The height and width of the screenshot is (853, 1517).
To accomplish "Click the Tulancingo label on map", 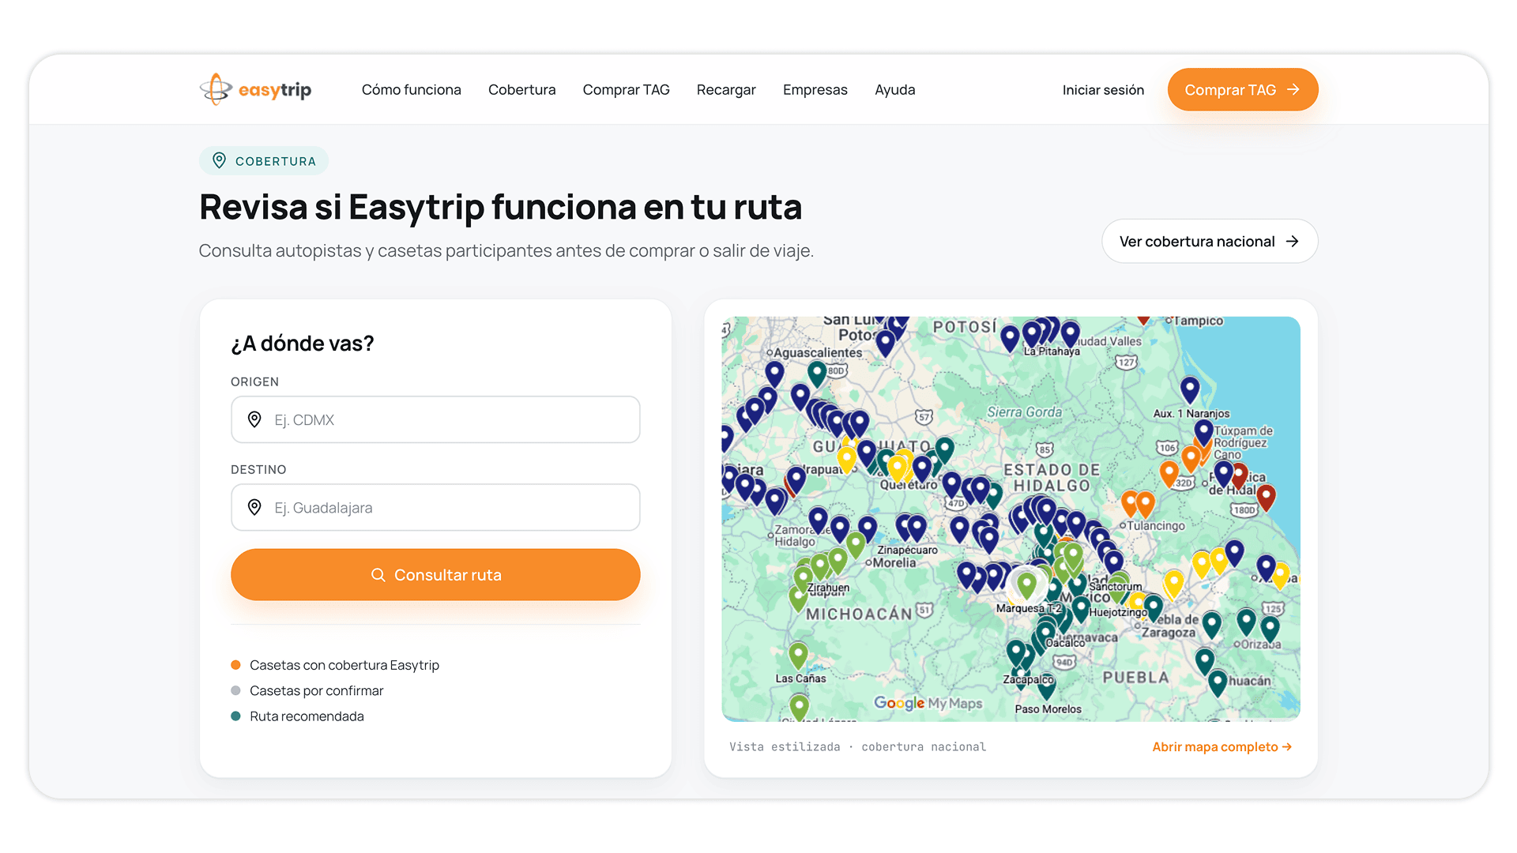I will click(1155, 525).
